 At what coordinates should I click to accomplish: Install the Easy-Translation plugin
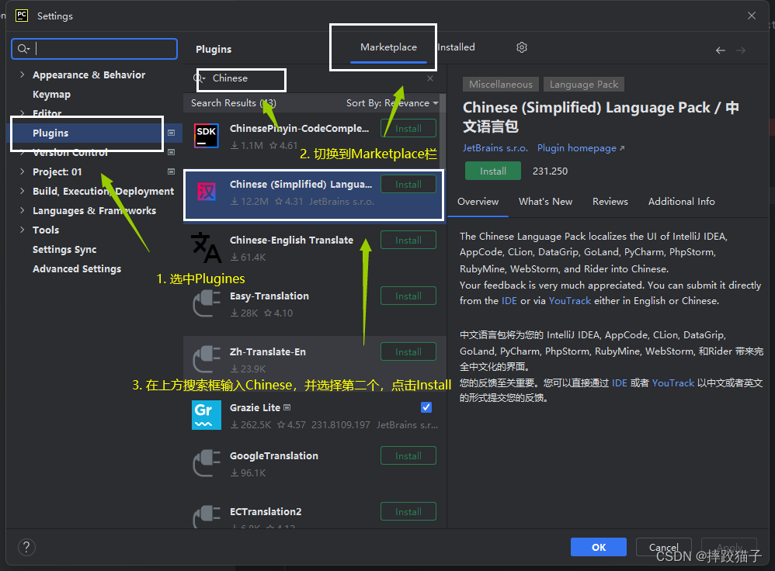coord(408,296)
